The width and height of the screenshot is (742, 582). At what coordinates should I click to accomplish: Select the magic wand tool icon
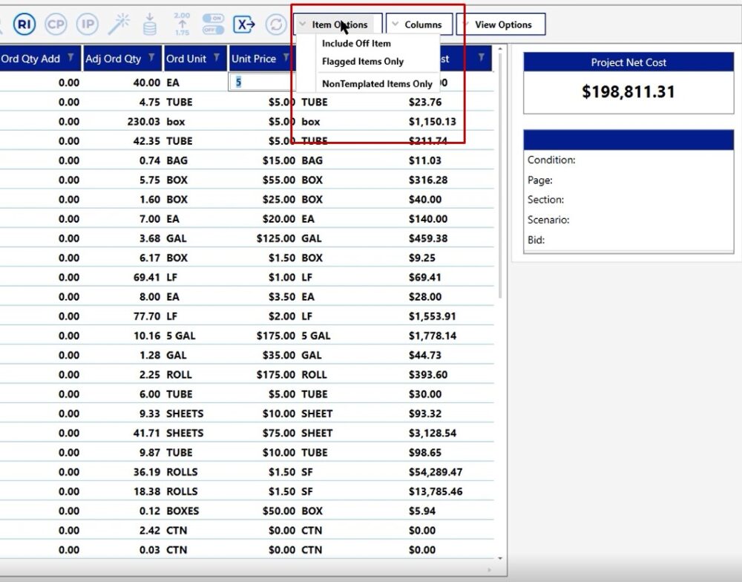point(119,24)
